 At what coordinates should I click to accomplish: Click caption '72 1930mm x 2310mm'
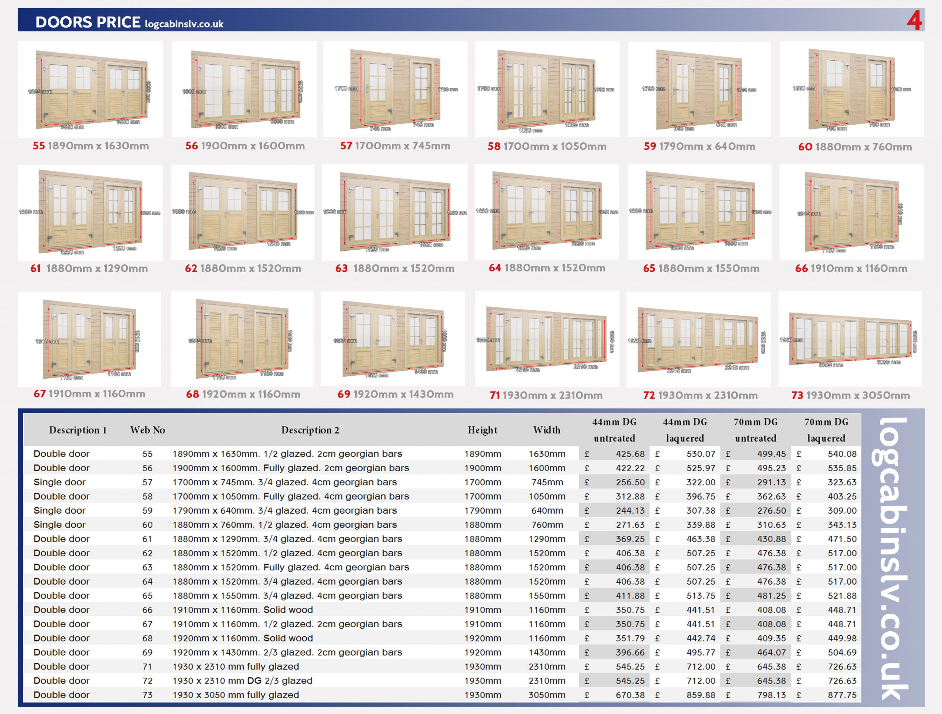700,395
